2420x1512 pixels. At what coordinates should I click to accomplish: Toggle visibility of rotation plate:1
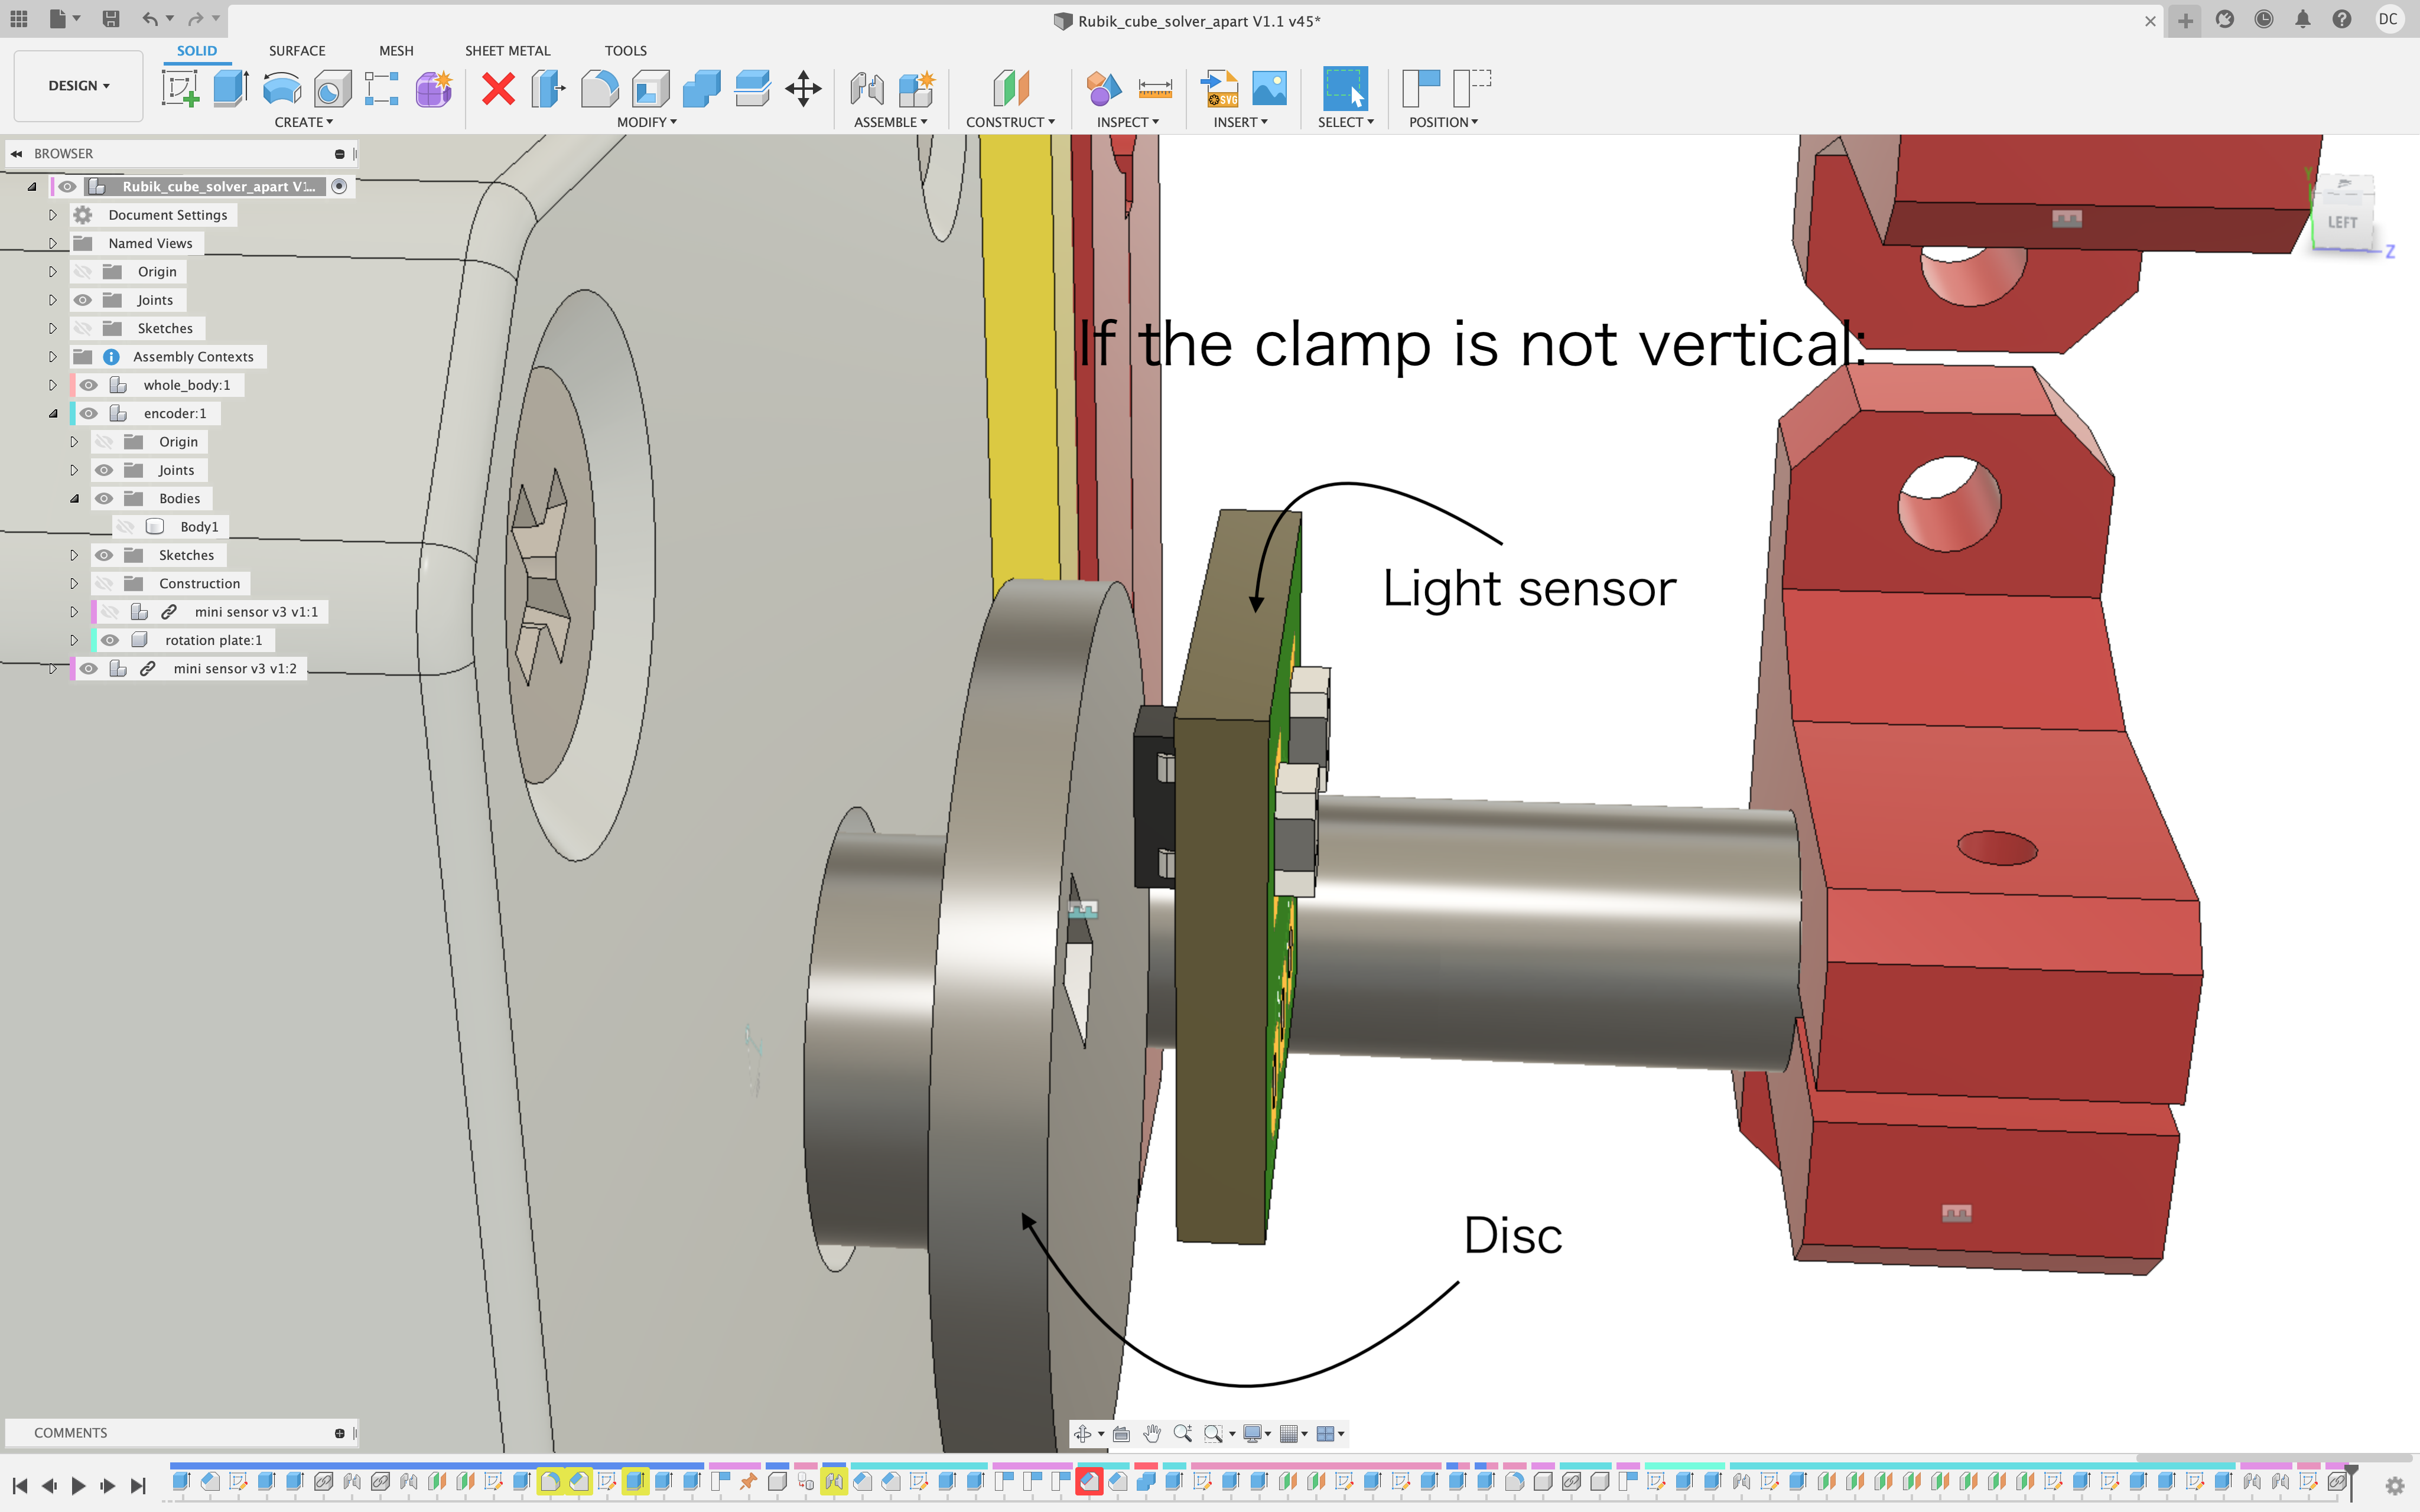tap(110, 640)
